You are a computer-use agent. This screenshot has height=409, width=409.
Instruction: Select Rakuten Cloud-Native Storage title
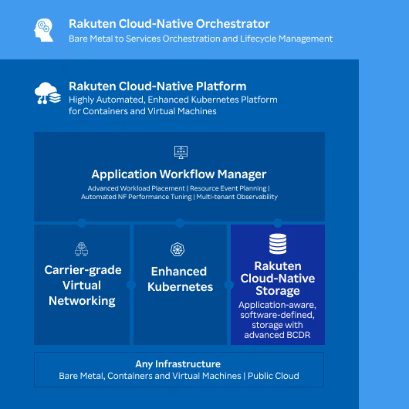(x=278, y=279)
